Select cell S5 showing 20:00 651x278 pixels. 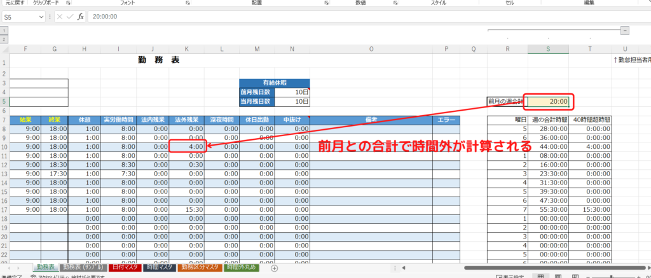coord(548,102)
